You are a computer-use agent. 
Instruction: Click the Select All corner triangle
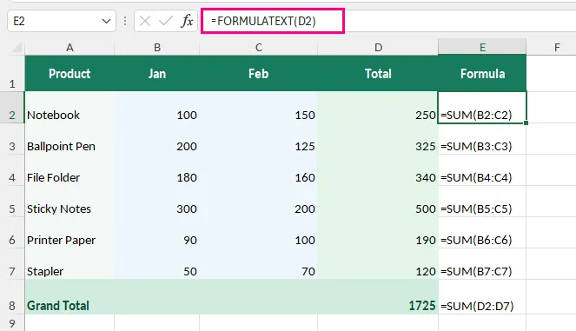click(17, 48)
